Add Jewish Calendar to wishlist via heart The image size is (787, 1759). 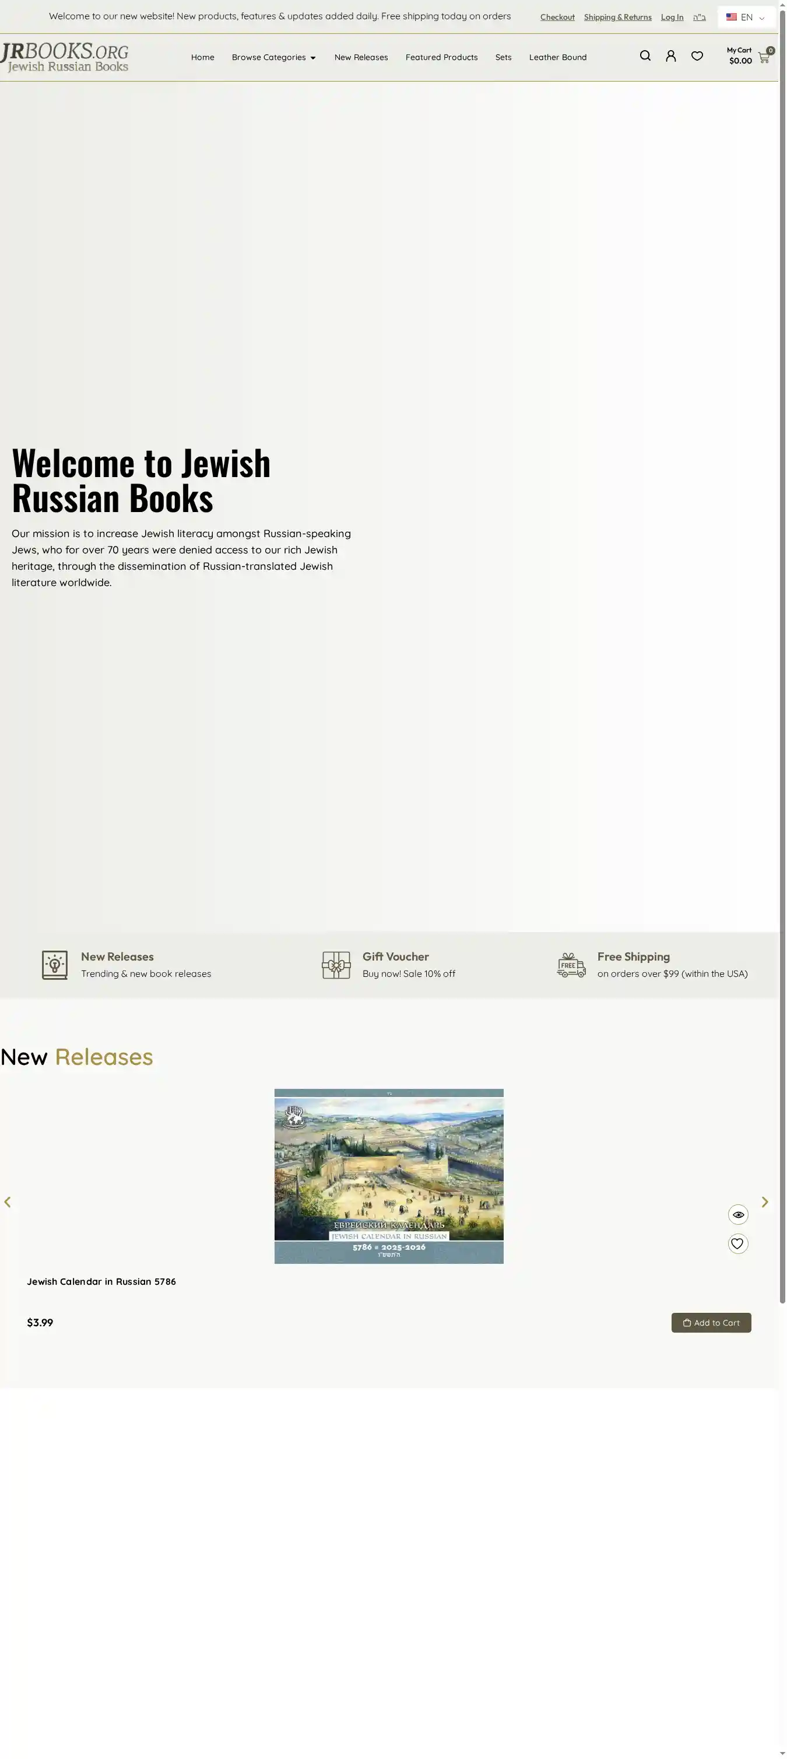coord(737,1243)
